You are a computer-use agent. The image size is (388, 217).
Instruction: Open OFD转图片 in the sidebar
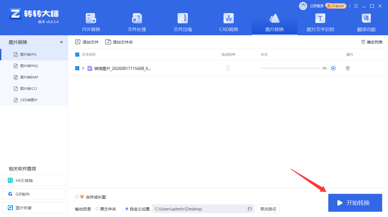[34, 100]
